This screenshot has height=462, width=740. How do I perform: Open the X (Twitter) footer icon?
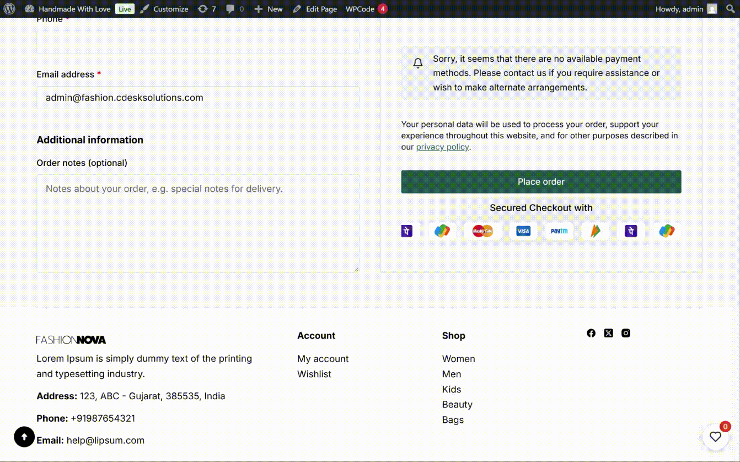608,333
